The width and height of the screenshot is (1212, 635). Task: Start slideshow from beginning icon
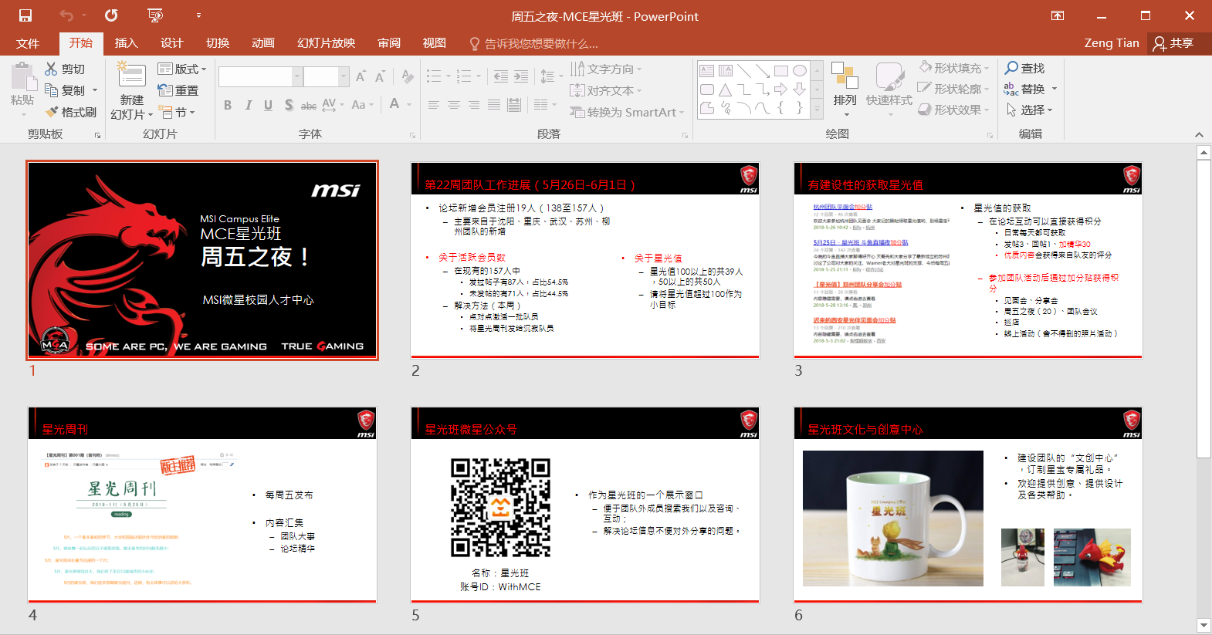155,15
